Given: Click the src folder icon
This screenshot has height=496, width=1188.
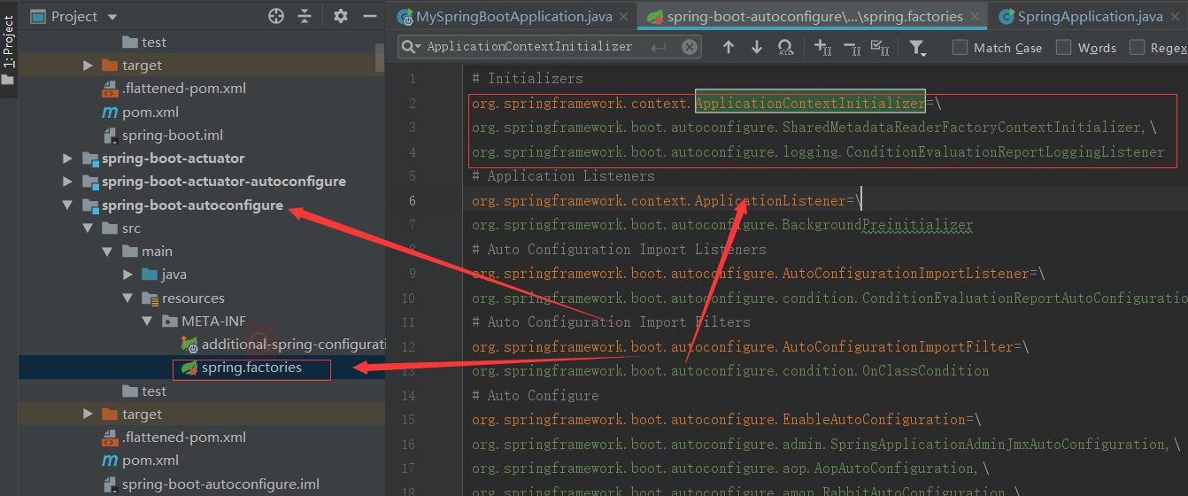Looking at the screenshot, I should pyautogui.click(x=109, y=228).
